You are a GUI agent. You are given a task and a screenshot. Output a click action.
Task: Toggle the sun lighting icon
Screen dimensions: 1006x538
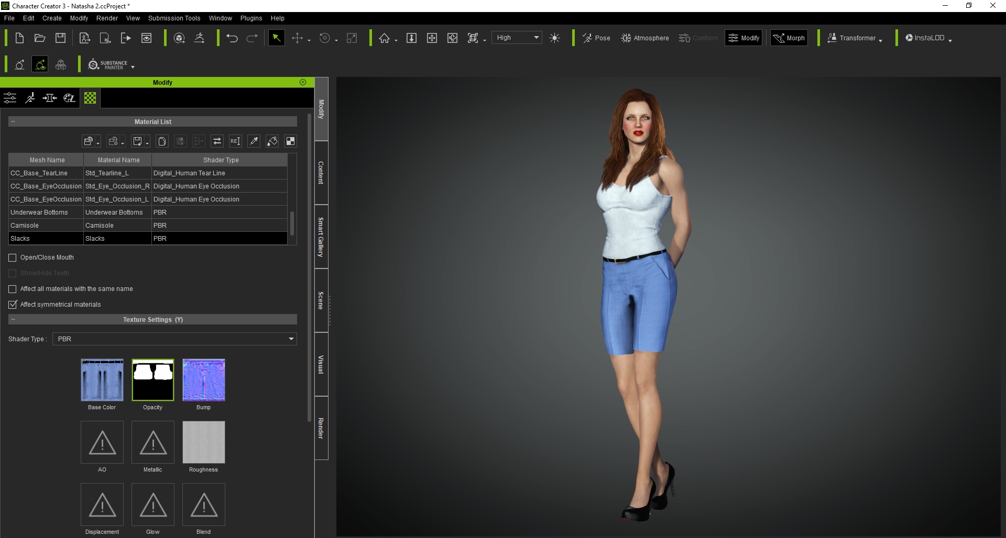coord(555,38)
